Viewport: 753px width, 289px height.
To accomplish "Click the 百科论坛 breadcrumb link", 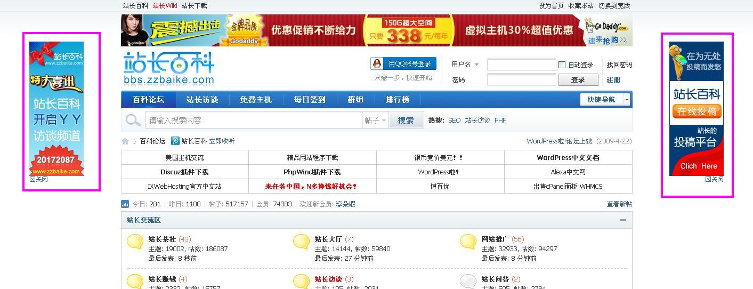I will pyautogui.click(x=153, y=141).
